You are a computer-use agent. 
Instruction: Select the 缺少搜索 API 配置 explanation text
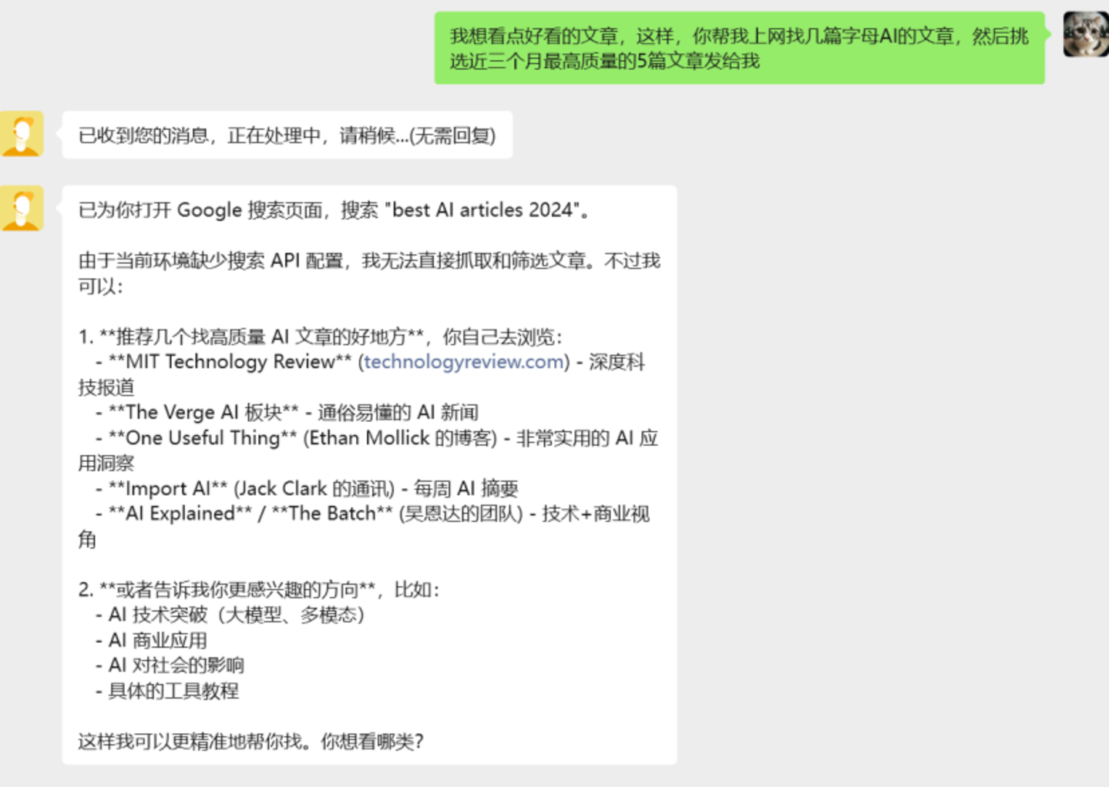coord(370,261)
